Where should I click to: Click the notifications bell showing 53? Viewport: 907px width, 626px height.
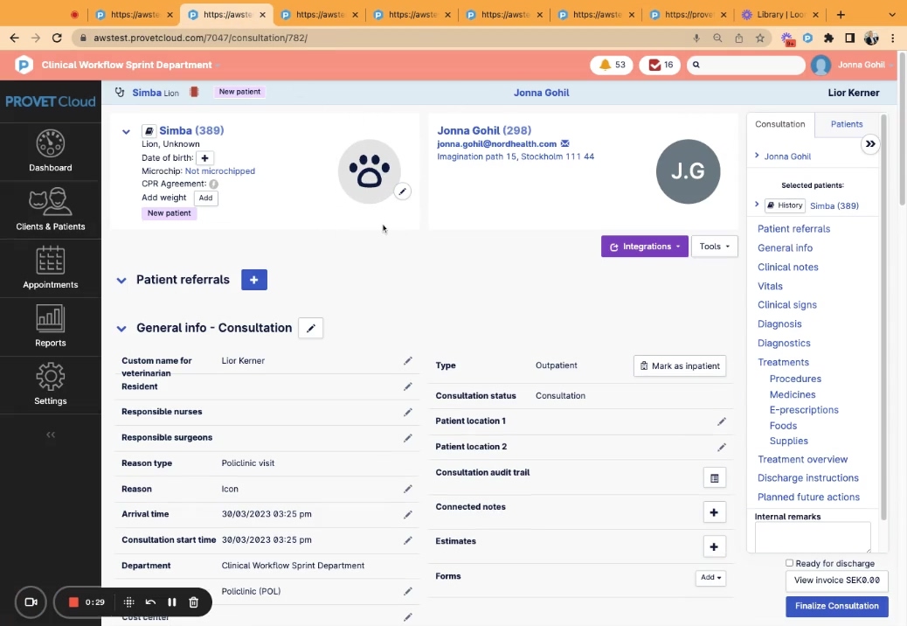pyautogui.click(x=612, y=65)
